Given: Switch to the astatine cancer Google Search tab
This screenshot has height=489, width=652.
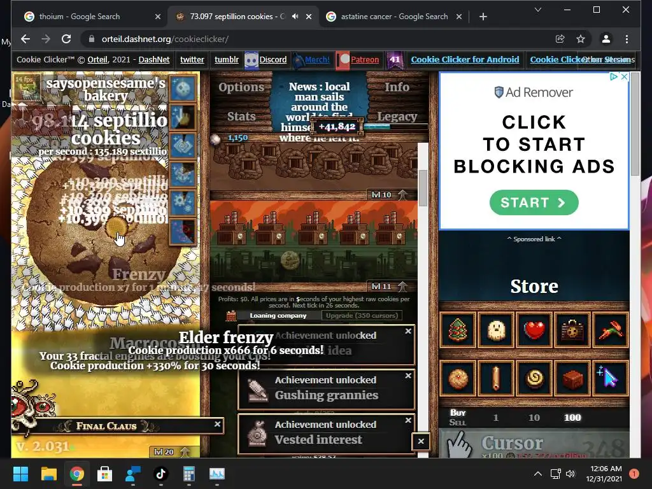Looking at the screenshot, I should click(394, 17).
